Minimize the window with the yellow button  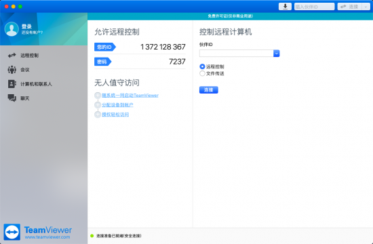[x=14, y=6]
